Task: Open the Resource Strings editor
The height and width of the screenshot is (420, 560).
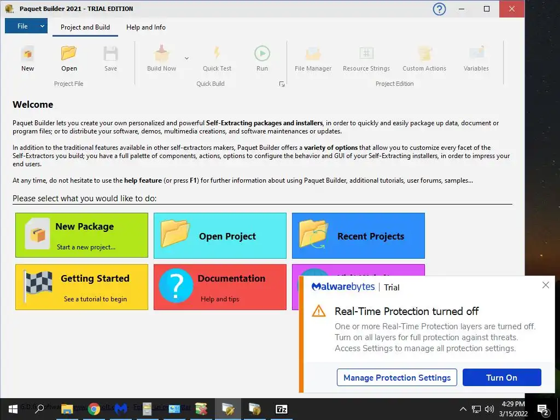Action: (366, 59)
